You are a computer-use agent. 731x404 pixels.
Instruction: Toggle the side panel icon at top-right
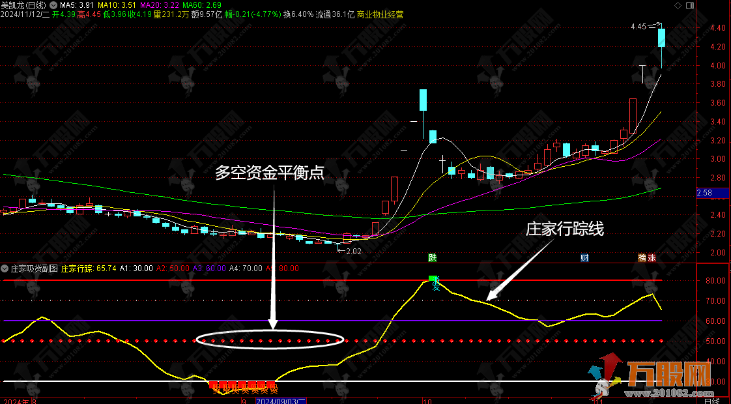point(690,6)
